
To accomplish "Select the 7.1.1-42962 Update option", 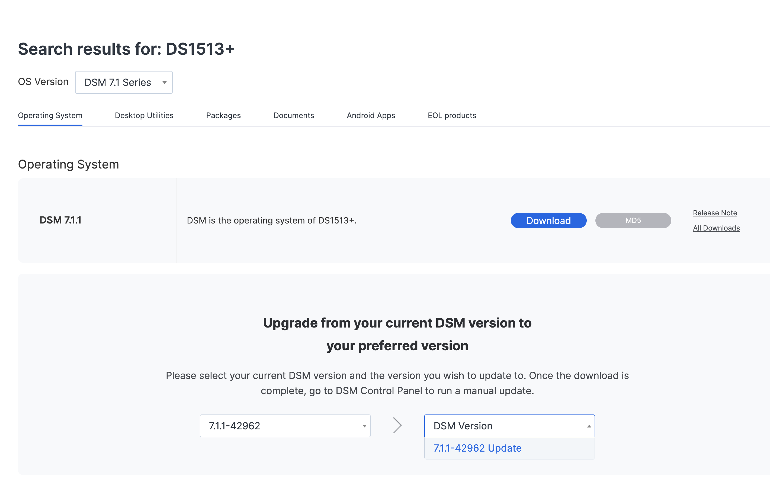I will [477, 448].
